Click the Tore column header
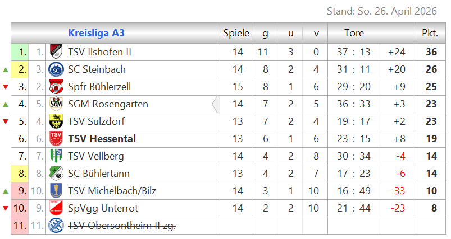Screen dimensions: 451x239 pyautogui.click(x=354, y=33)
